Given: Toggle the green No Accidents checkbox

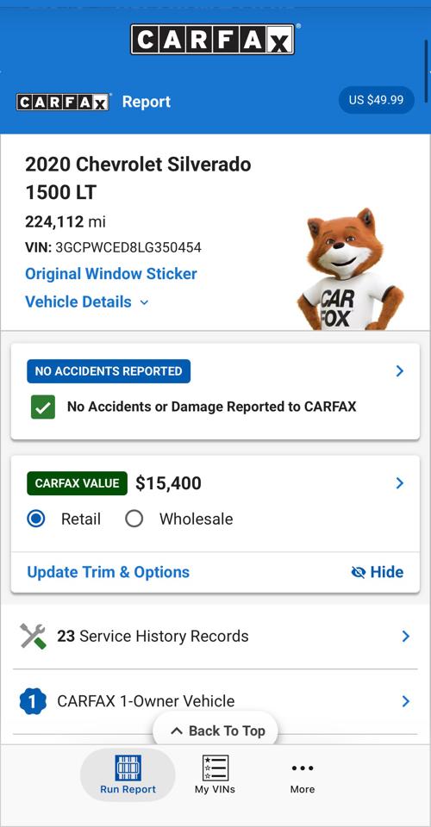Looking at the screenshot, I should 43,407.
